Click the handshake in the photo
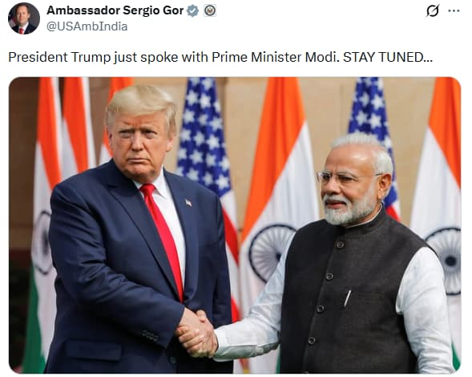The image size is (472, 377). [x=197, y=332]
